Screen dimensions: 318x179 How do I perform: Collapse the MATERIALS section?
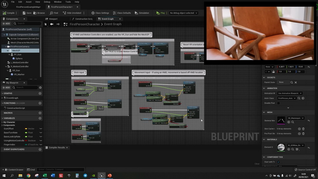(x=264, y=140)
